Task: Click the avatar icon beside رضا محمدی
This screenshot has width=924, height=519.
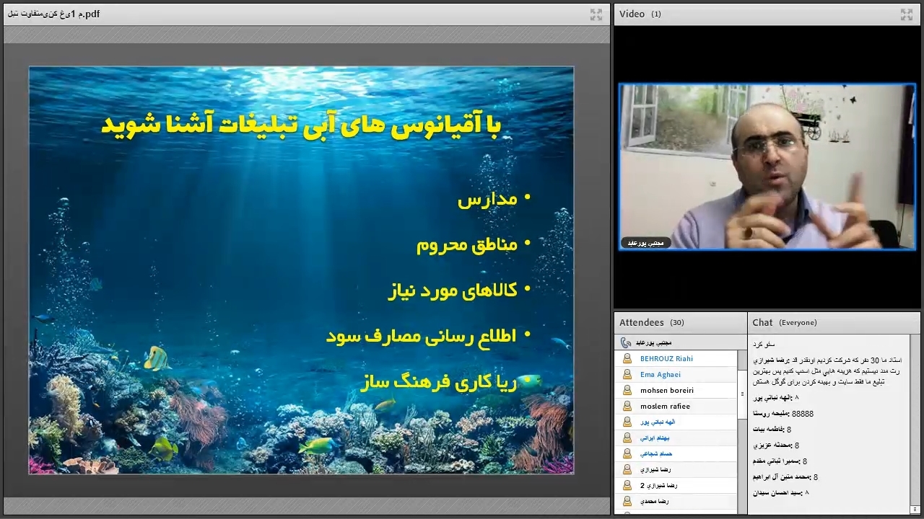Action: 627,501
